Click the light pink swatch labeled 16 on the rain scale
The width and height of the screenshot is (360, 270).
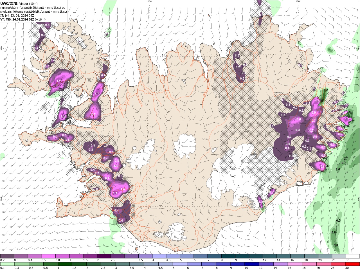tap(295, 264)
